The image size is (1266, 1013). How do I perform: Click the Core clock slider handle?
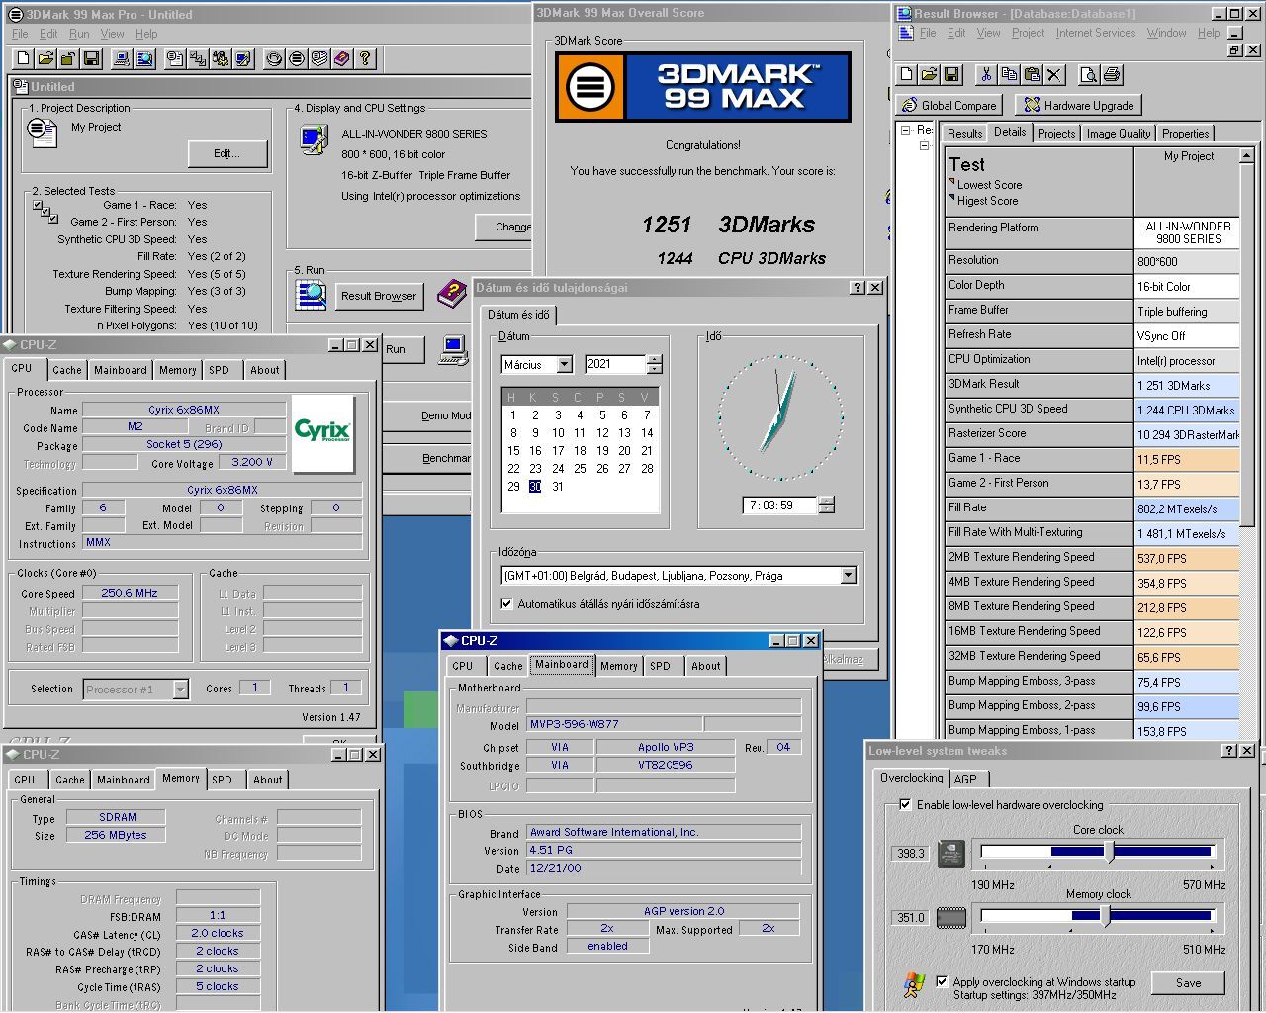tap(1110, 851)
